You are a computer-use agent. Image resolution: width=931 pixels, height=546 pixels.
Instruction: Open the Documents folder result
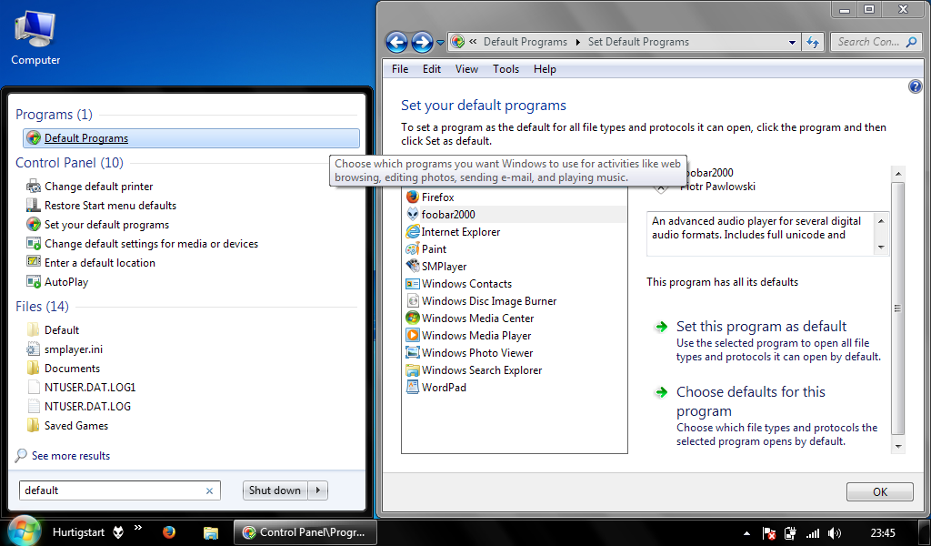click(63, 369)
